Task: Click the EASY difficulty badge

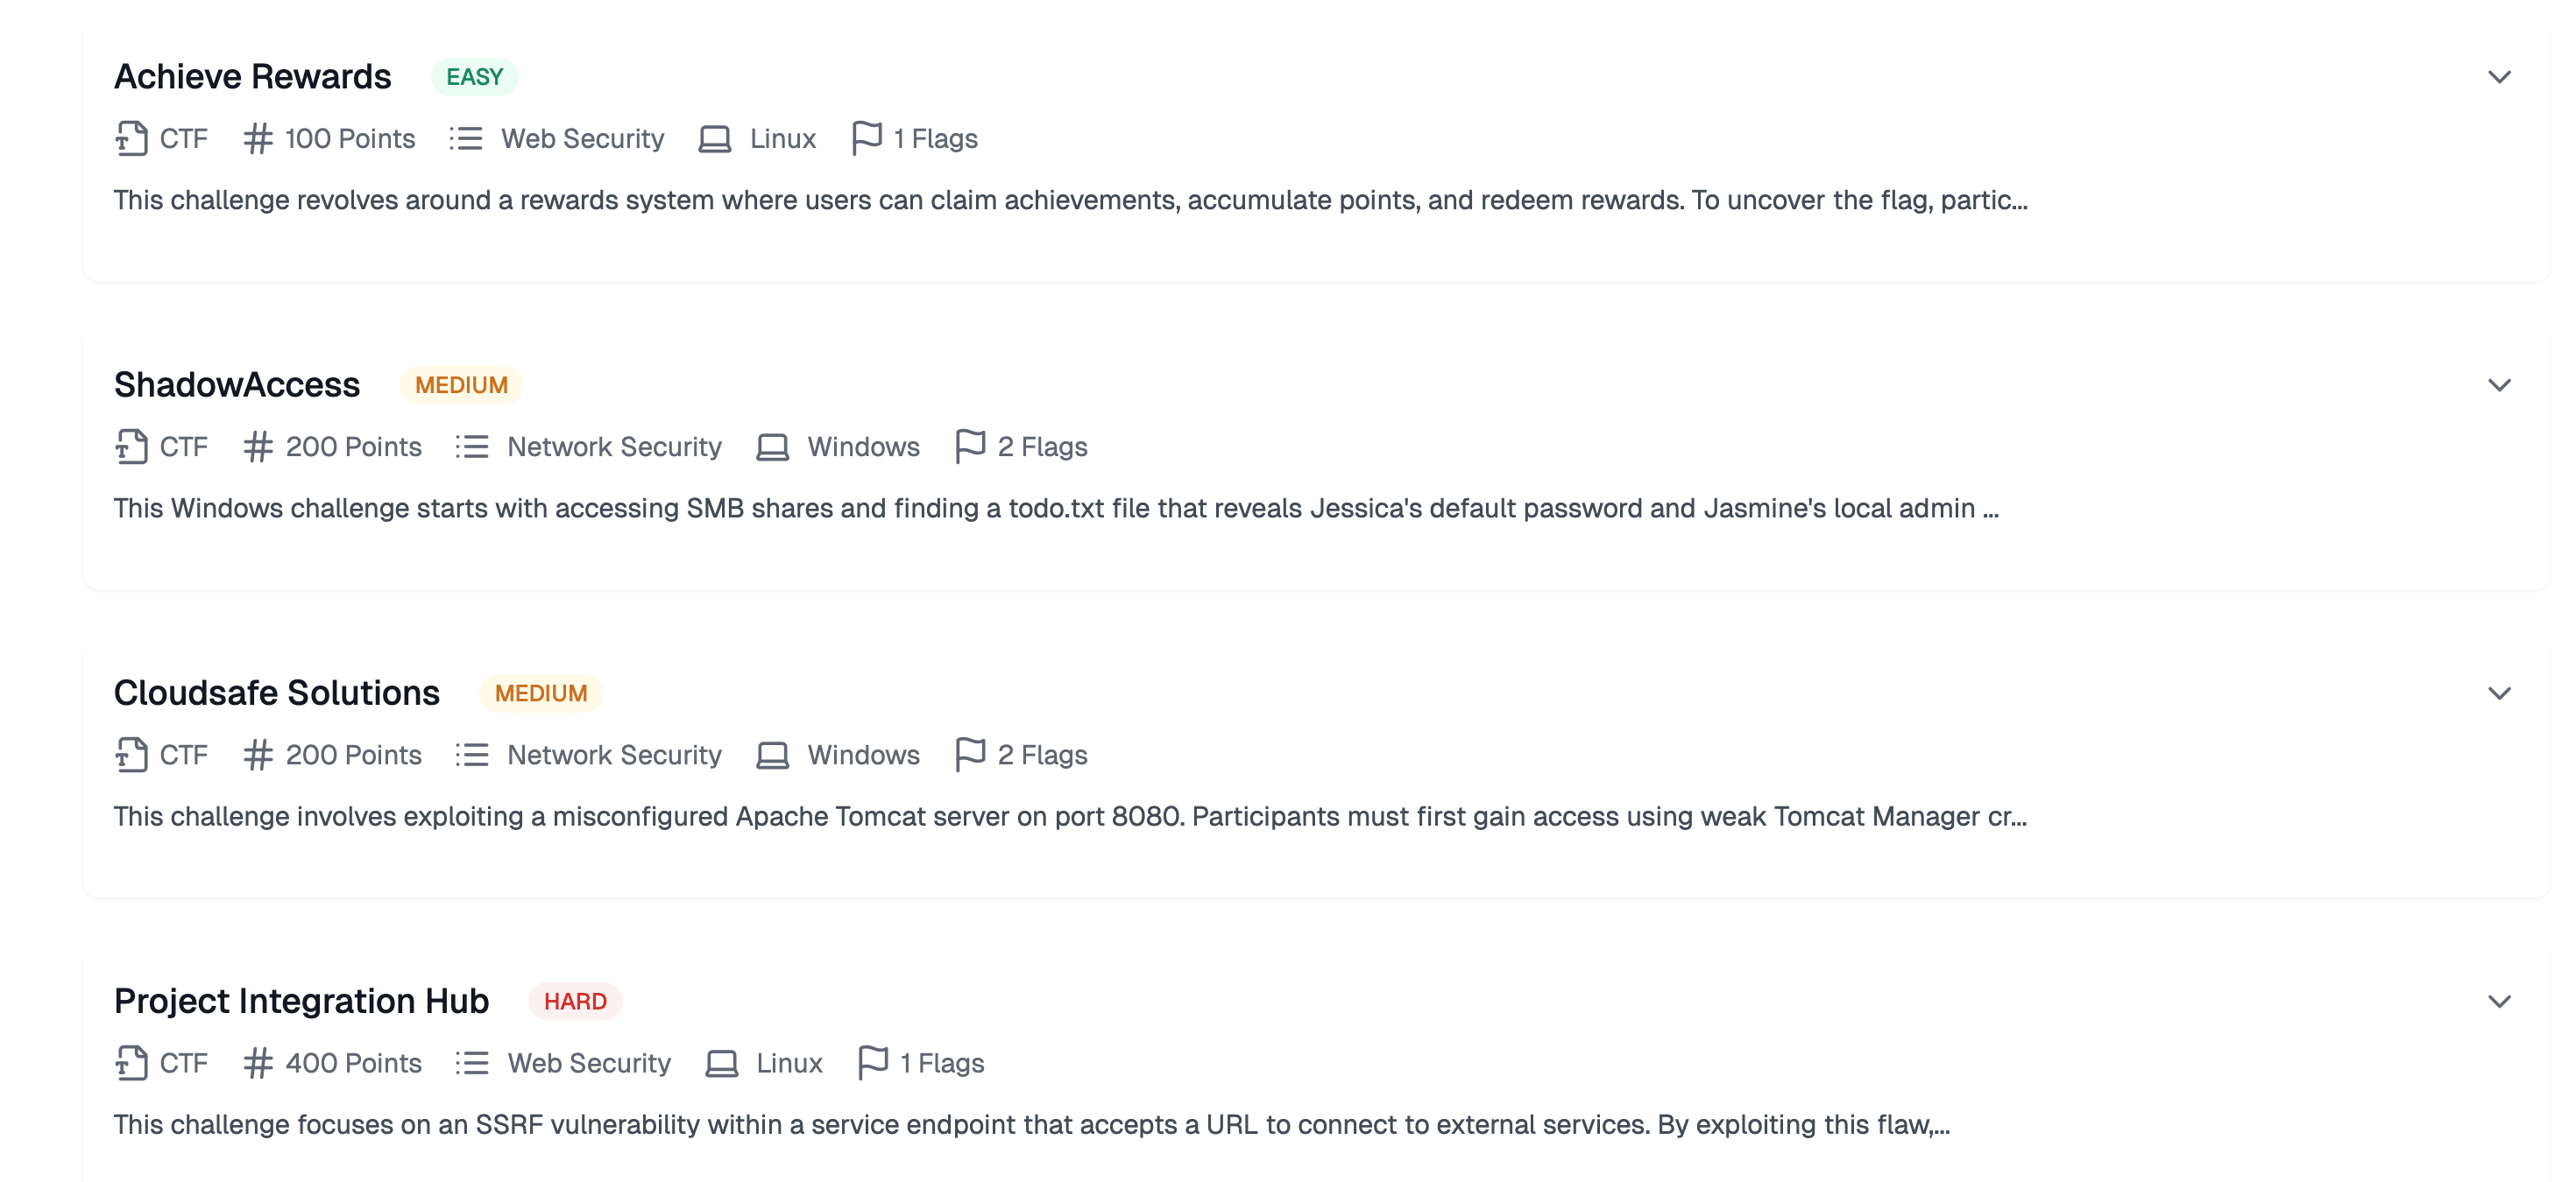Action: coord(474,76)
